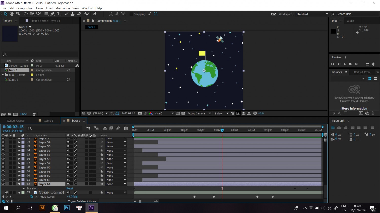Select the Eraser tool
The height and width of the screenshot is (213, 380).
tap(79, 14)
